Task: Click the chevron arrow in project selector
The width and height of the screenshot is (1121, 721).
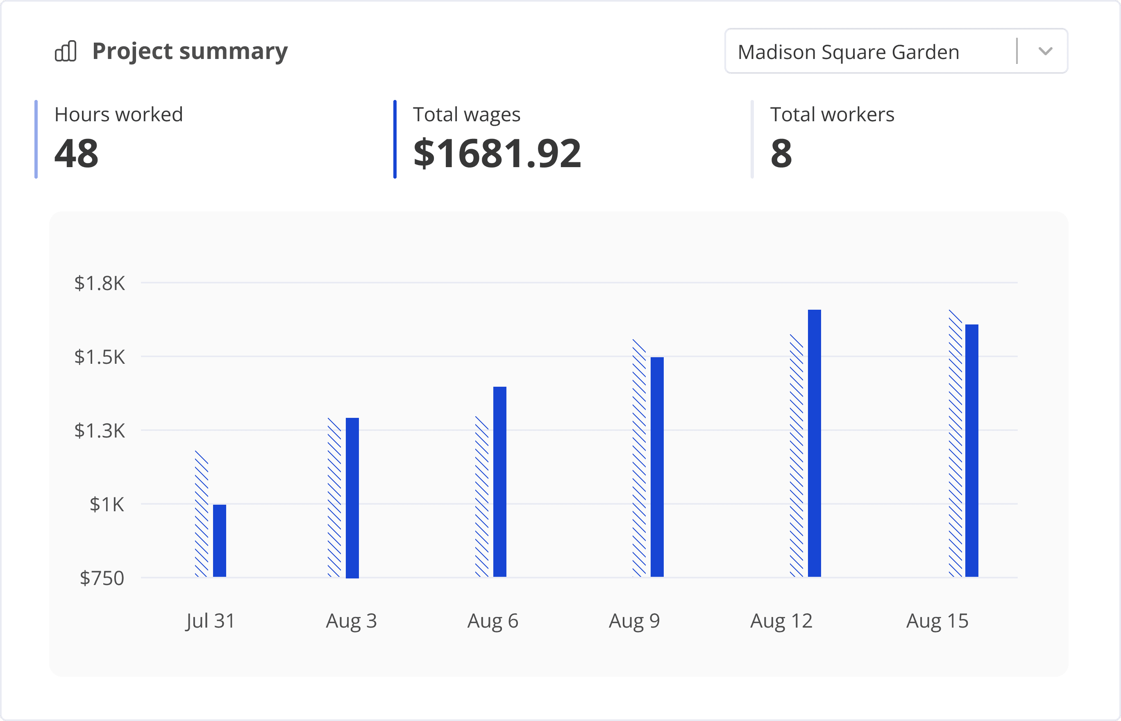Action: 1045,52
